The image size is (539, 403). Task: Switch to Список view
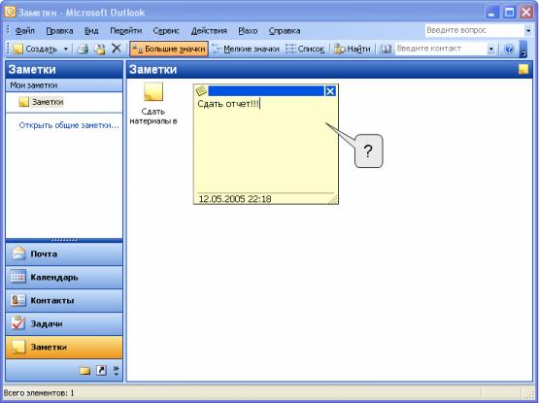click(305, 50)
